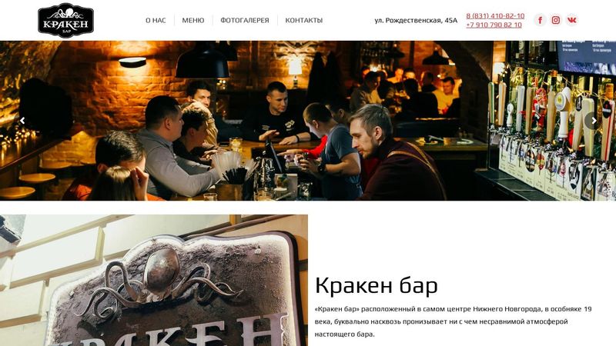Click the Кракен bar sign photo
The height and width of the screenshot is (346, 616).
click(154, 280)
